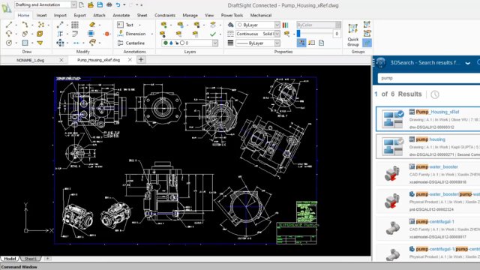Click the green checkmark layer icon
Image resolution: width=480 pixels, height=270 pixels.
click(213, 34)
